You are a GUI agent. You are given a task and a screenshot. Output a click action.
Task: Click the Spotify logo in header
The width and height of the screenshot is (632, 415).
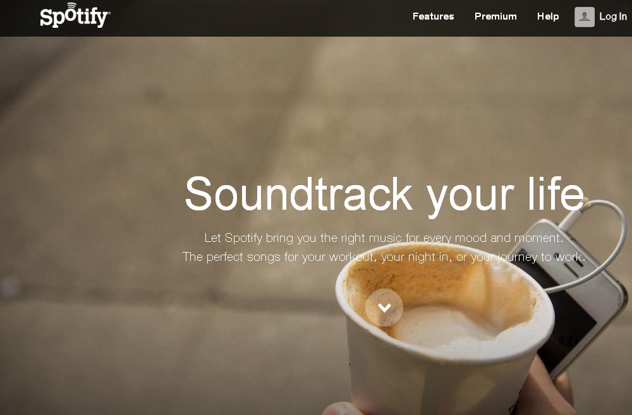pos(75,16)
